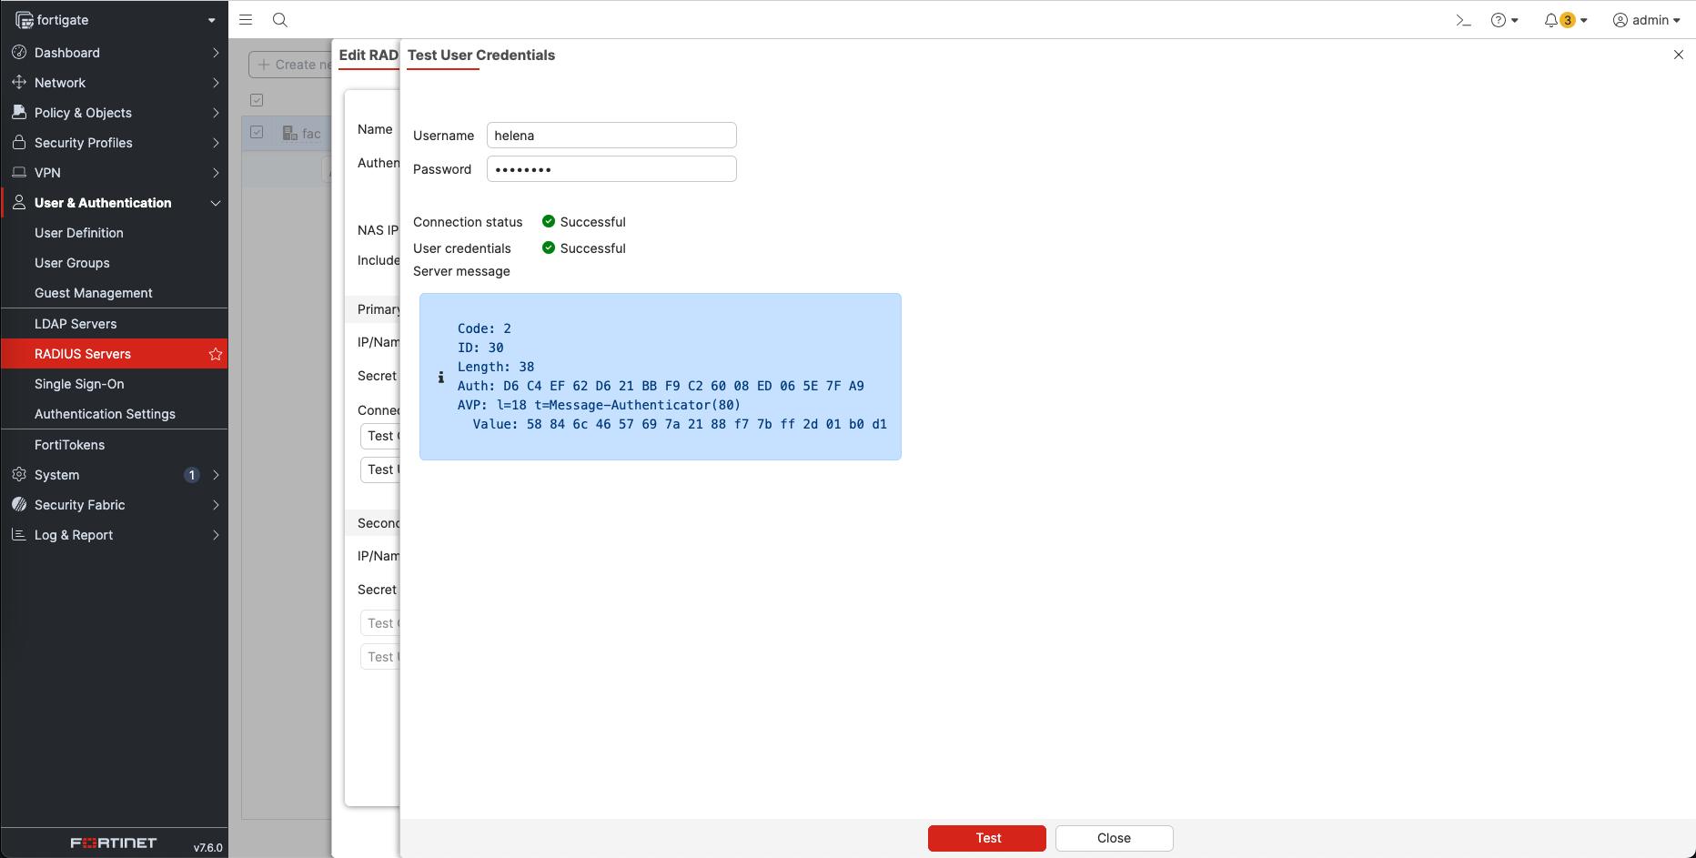The height and width of the screenshot is (858, 1696).
Task: Click the red Test button
Action: (986, 838)
